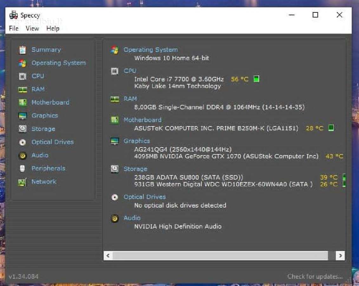Click the 43 °C graphics temperature value
Viewport: 359px width, 286px height.
pos(334,156)
